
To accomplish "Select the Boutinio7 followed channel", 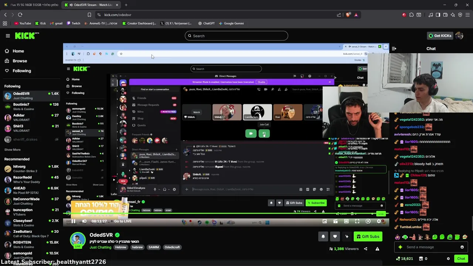I will click(31, 106).
